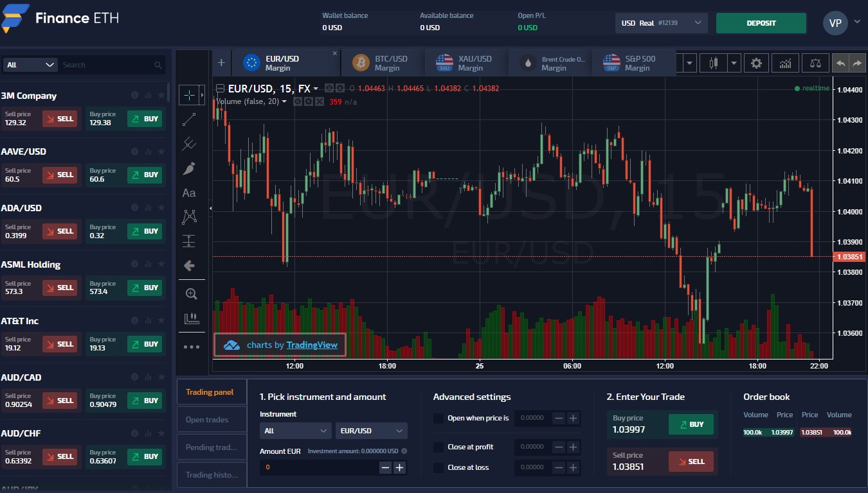868x493 pixels.
Task: Switch to the BTC/USD Margin tab
Action: coord(382,63)
